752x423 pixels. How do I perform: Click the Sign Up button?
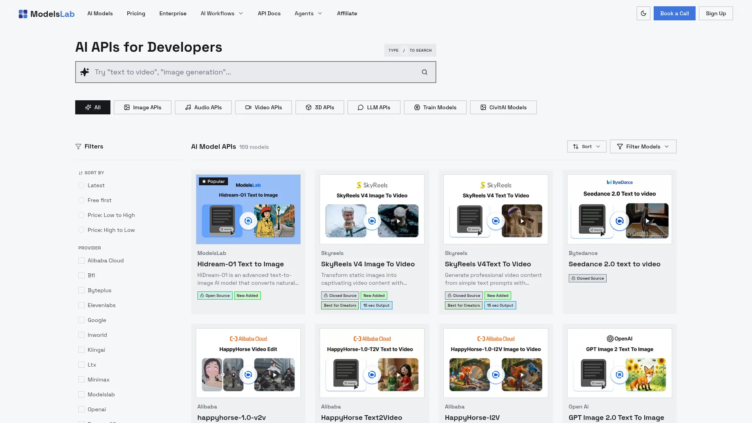pos(716,13)
